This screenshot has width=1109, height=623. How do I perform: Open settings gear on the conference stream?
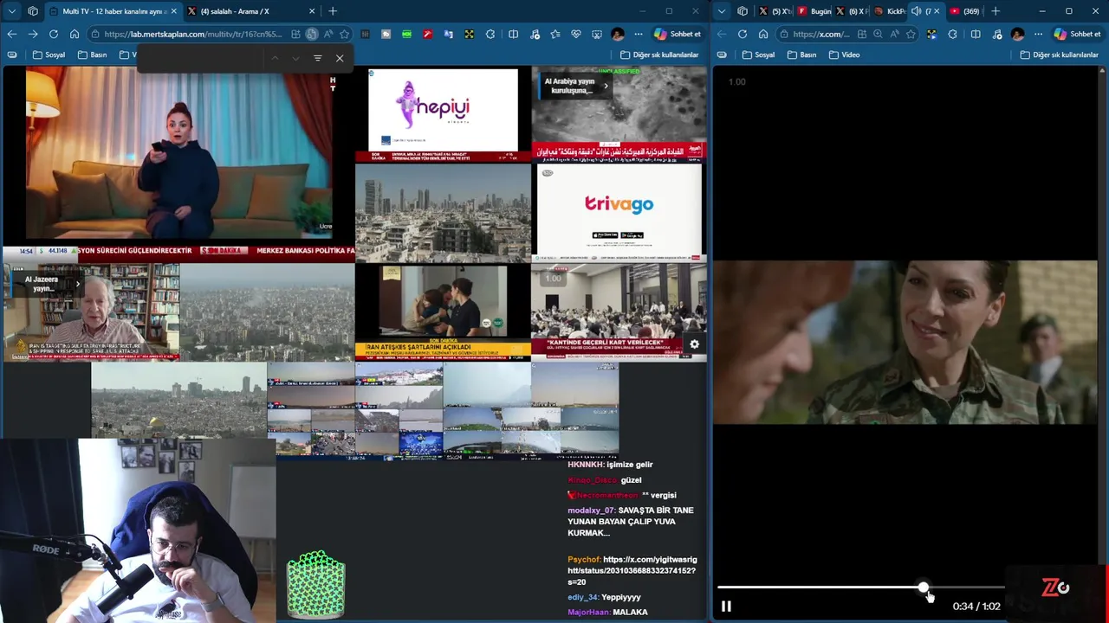pyautogui.click(x=694, y=344)
